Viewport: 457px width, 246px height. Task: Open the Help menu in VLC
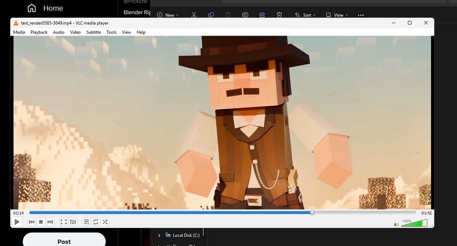[x=141, y=32]
